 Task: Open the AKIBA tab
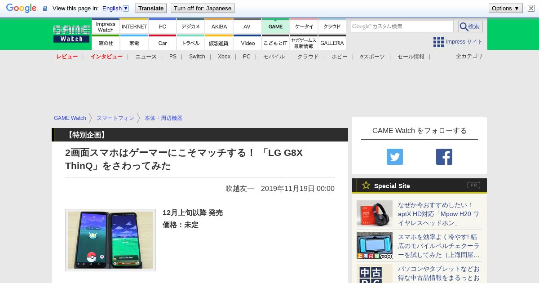pos(219,27)
